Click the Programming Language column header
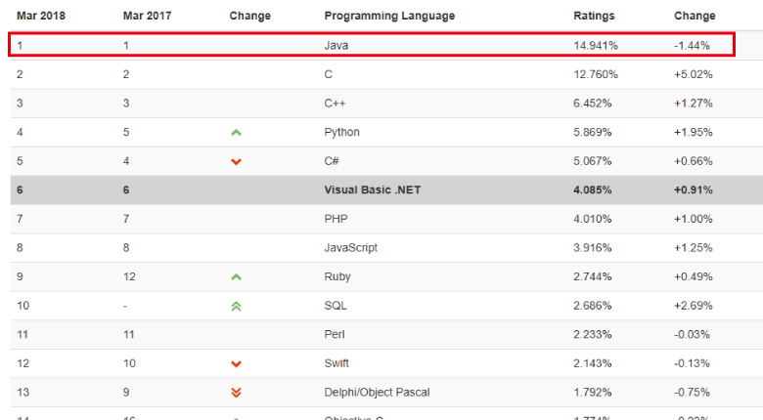This screenshot has height=420, width=763. coord(389,16)
